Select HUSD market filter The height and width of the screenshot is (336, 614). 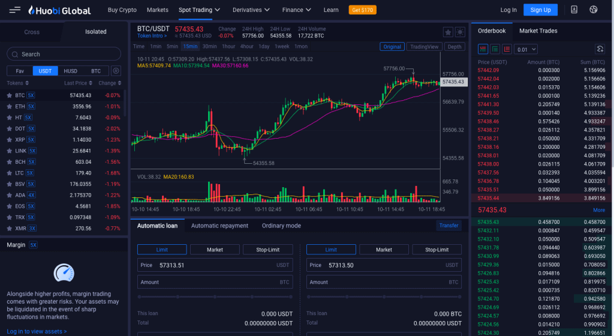71,71
